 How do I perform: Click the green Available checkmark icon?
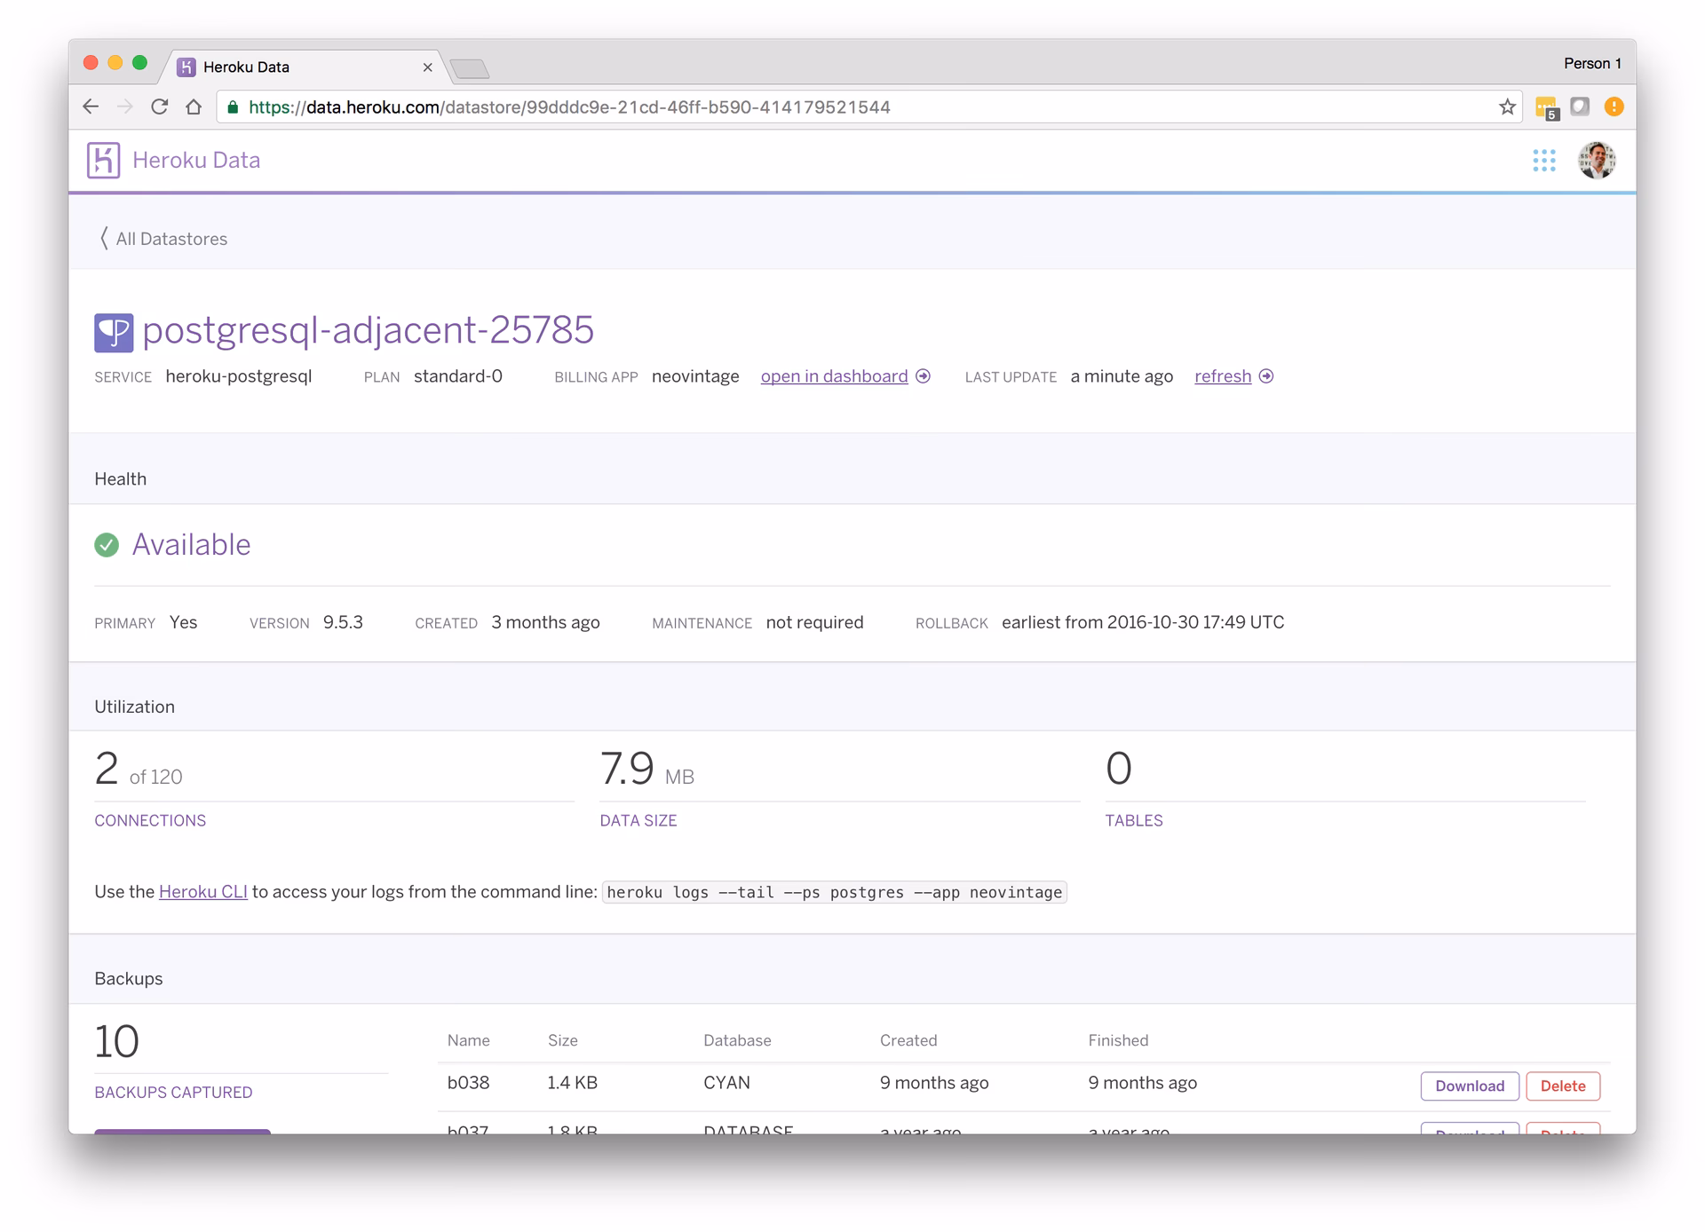point(107,545)
